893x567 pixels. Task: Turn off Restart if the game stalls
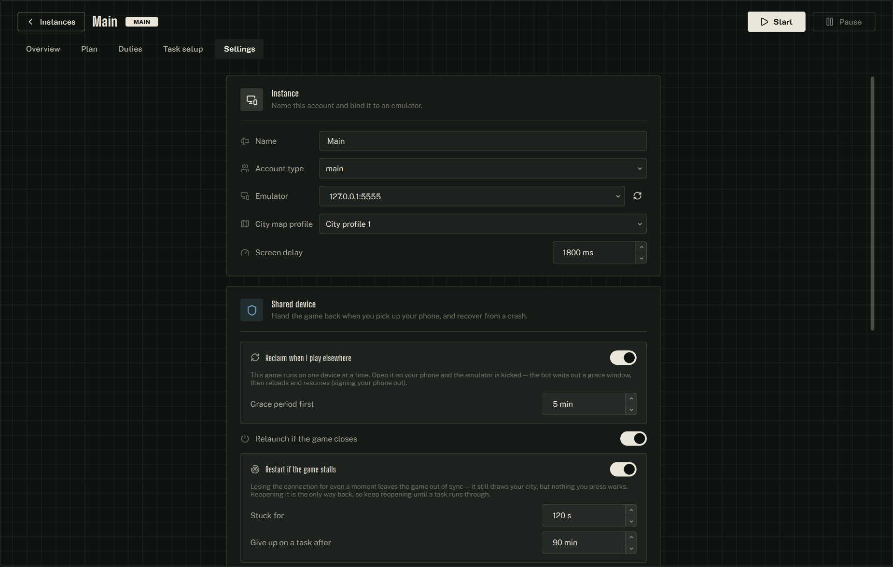pos(623,470)
